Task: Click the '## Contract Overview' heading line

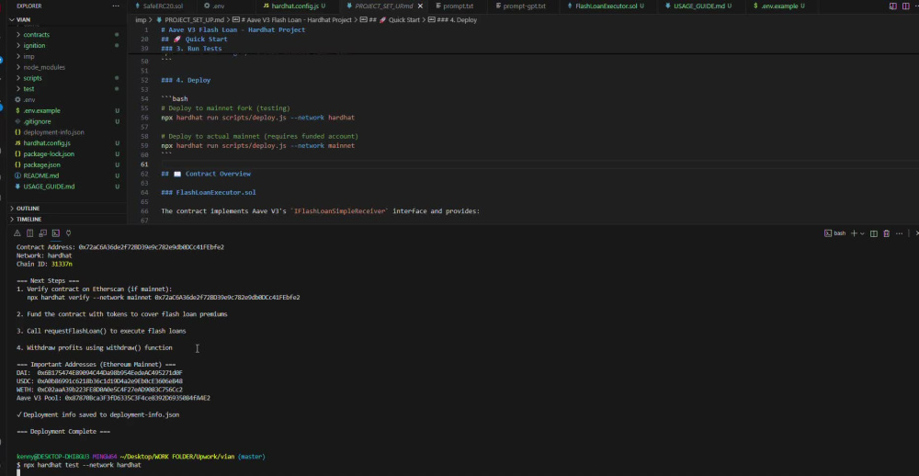Action: tap(206, 174)
